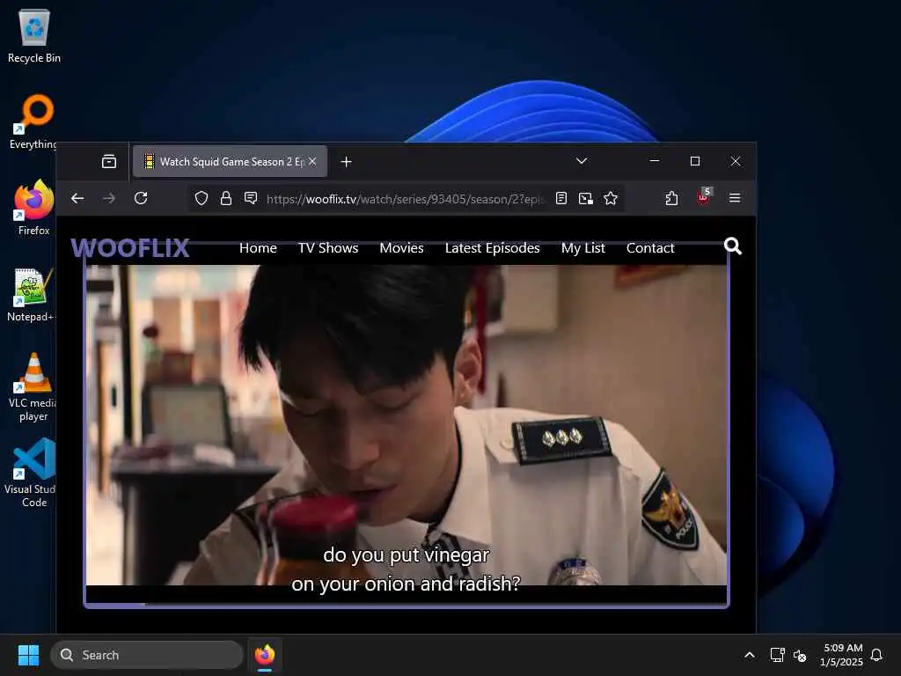Open Contact in Wooflix navigation

(x=650, y=247)
